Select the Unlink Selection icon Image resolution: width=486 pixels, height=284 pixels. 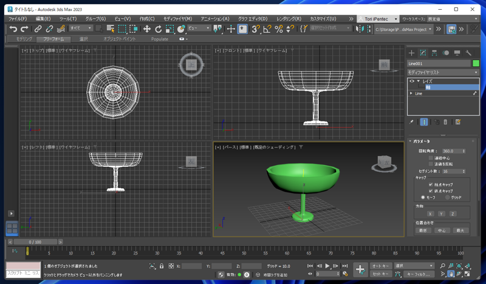tap(49, 29)
